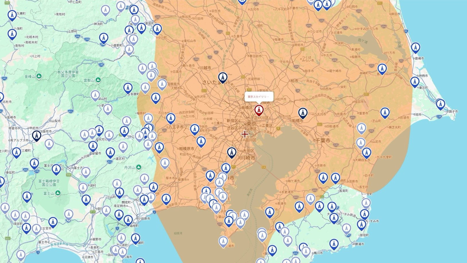Viewport: 467px width, 263px height.
Task: Click the blue tower marker at 大網白里市
Action: (x=366, y=153)
